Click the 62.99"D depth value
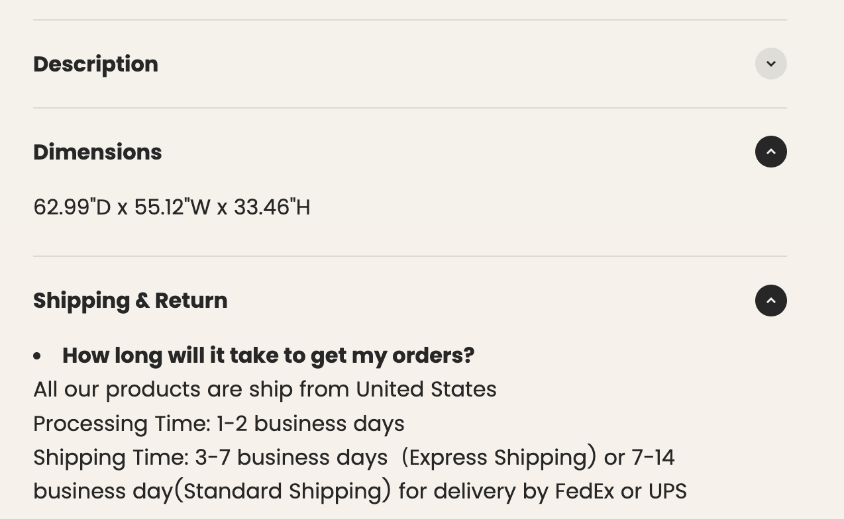 coord(72,207)
